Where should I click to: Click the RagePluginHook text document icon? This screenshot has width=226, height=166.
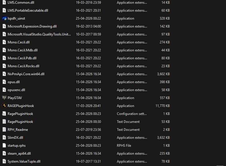4,122
